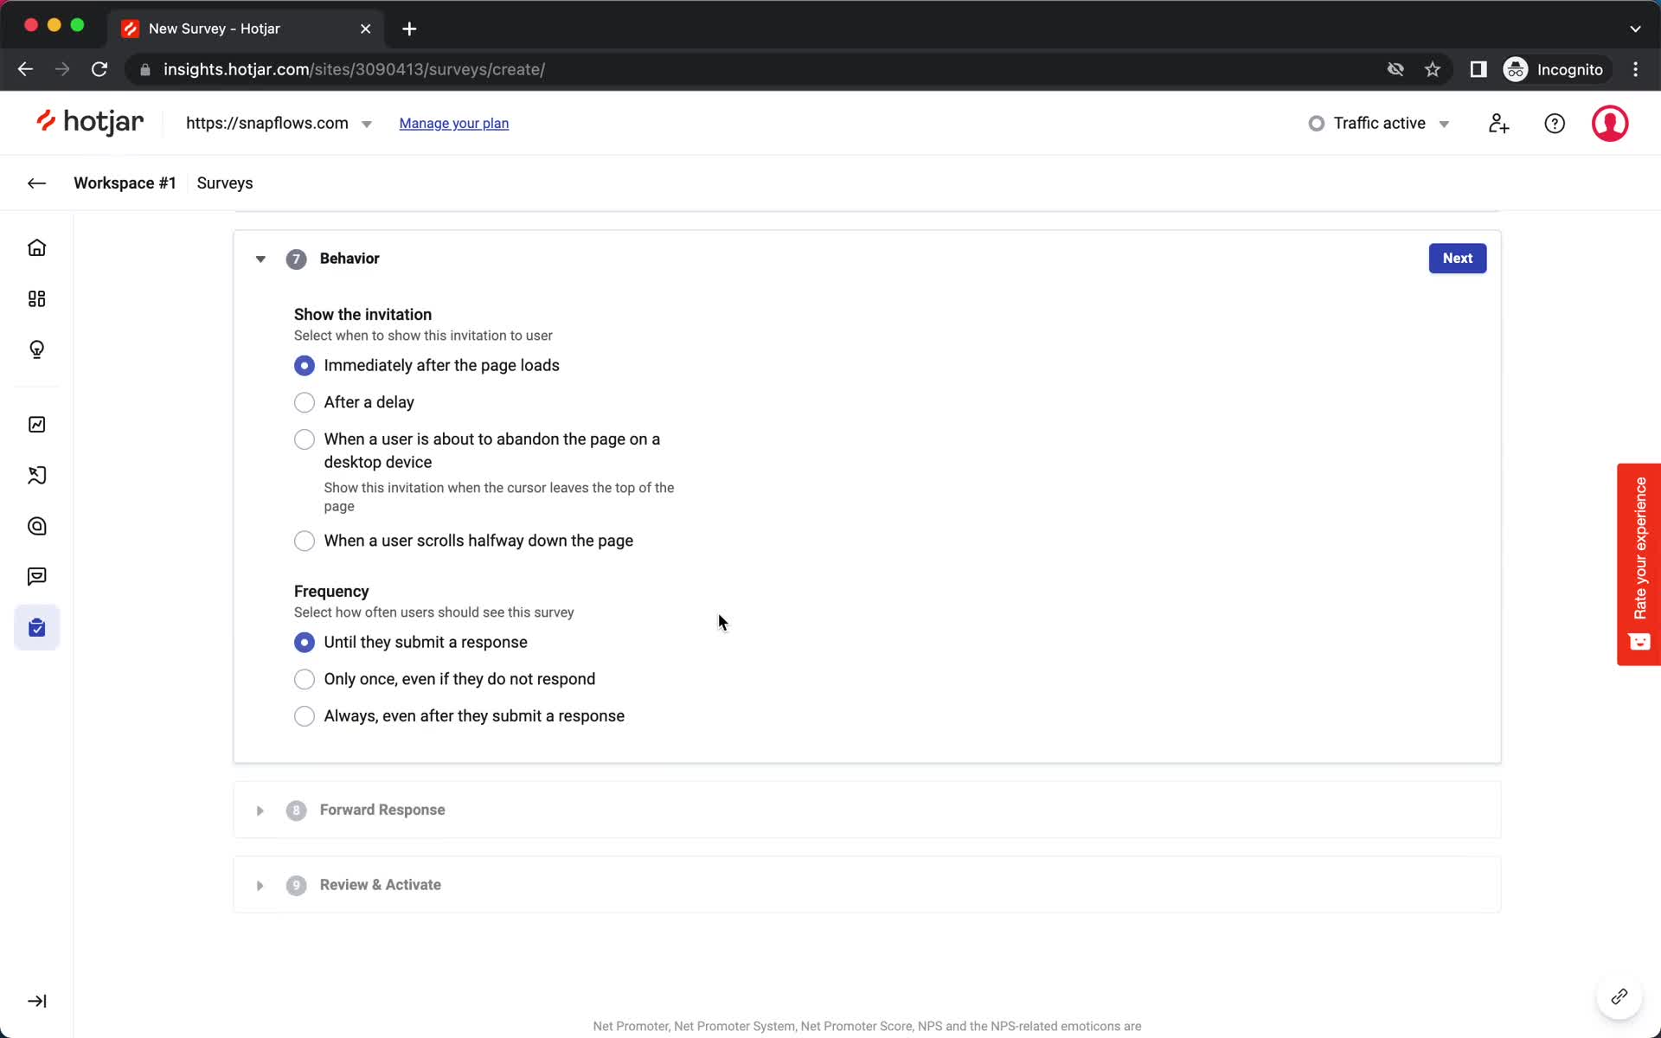
Task: Click the Next button
Action: pyautogui.click(x=1457, y=259)
